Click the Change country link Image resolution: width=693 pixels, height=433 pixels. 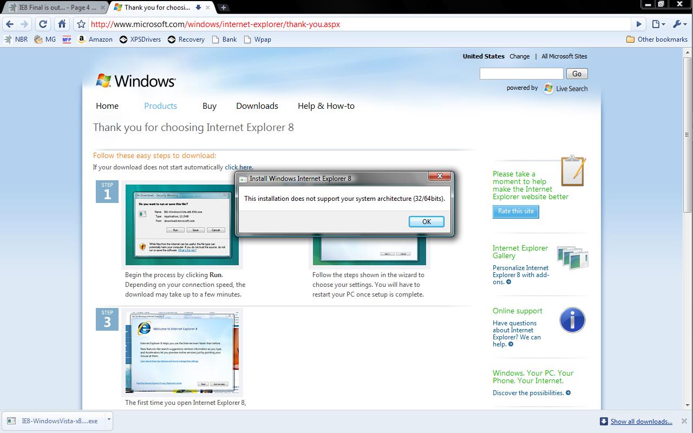click(519, 56)
